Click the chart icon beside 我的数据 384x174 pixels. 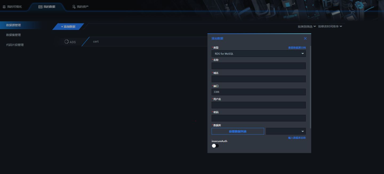pos(40,7)
